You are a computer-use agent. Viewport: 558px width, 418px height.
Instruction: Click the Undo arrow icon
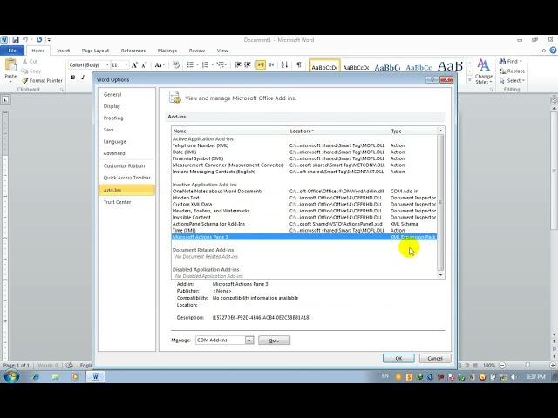[25, 39]
